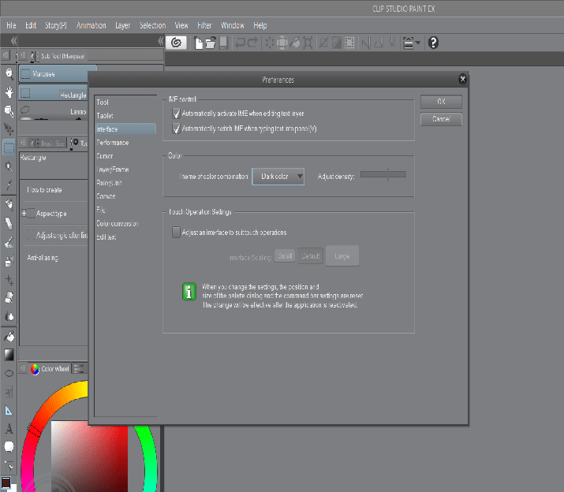Select the Gradient tool
Viewport: 564px width, 492px height.
coord(9,355)
